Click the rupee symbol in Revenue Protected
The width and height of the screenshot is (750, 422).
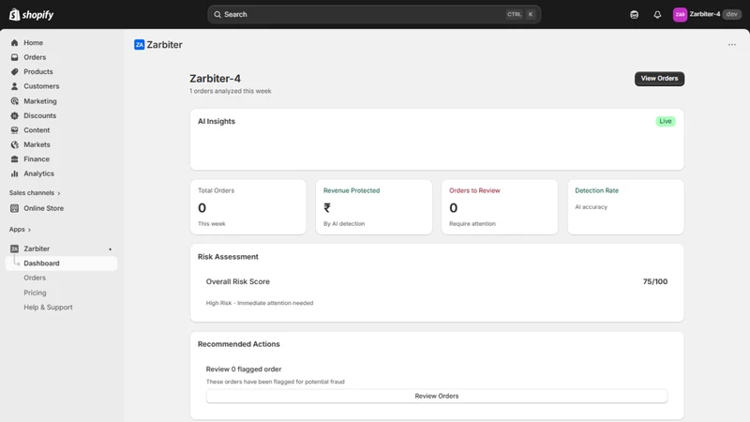click(x=327, y=207)
